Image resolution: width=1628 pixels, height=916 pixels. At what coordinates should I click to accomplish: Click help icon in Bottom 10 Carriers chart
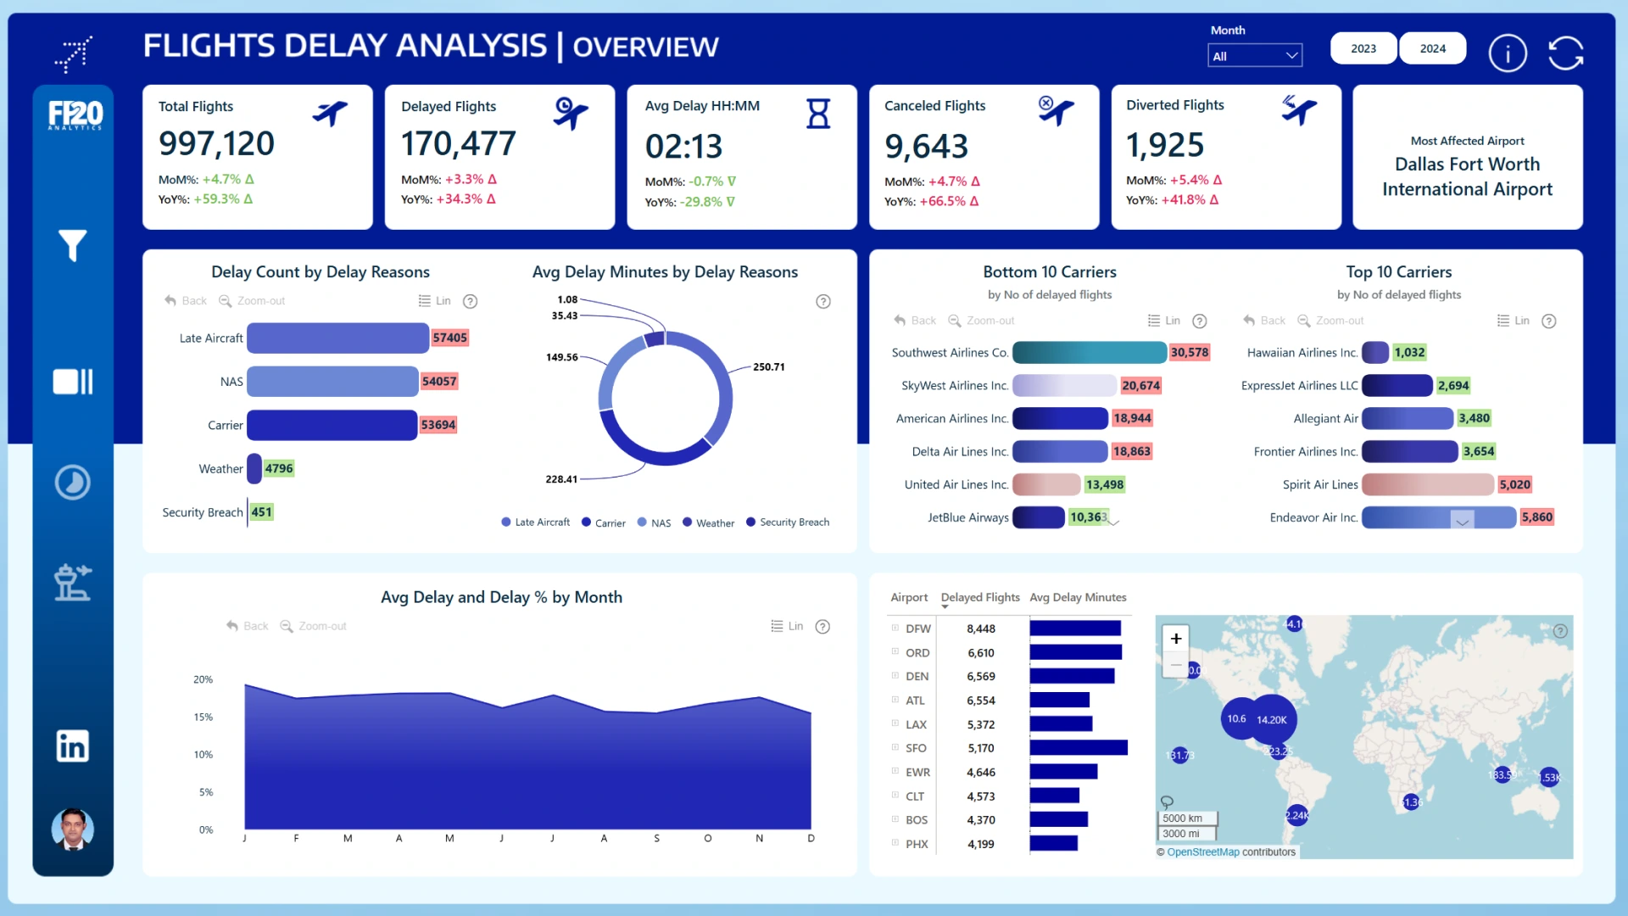pyautogui.click(x=1200, y=321)
